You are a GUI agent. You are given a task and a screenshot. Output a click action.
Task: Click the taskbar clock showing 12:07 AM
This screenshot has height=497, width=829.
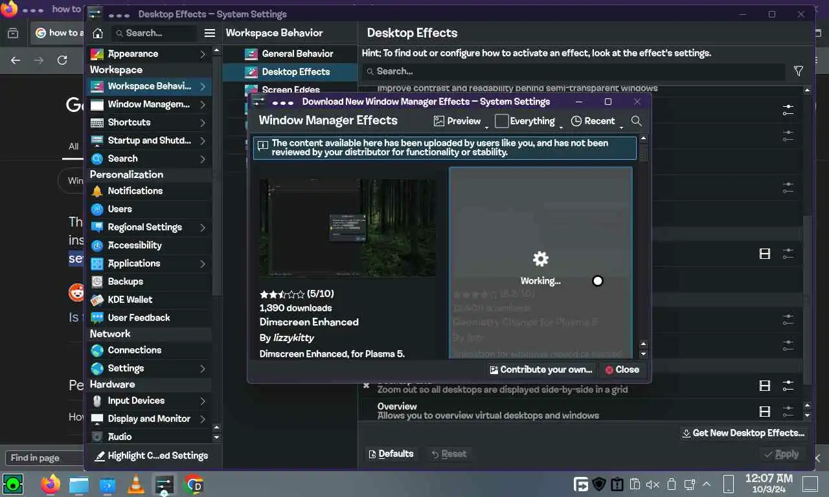click(x=767, y=483)
